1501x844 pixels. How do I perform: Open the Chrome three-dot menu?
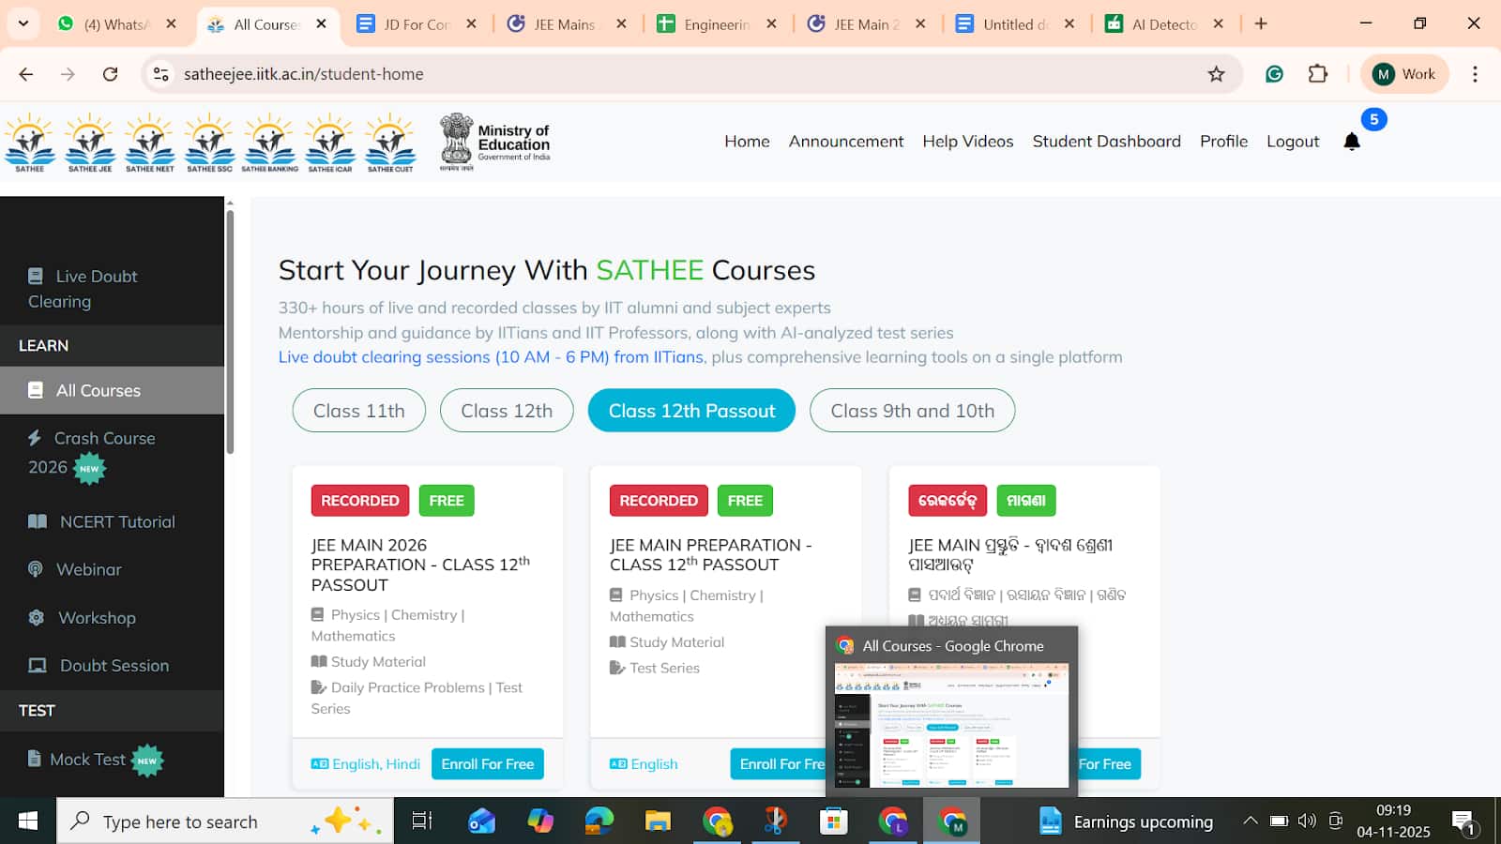tap(1475, 74)
